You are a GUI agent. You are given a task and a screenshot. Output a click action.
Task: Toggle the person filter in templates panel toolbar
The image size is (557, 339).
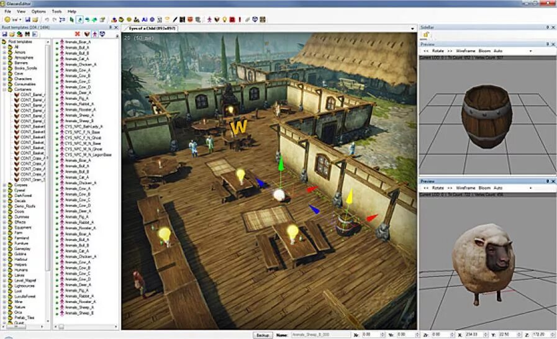[94, 34]
